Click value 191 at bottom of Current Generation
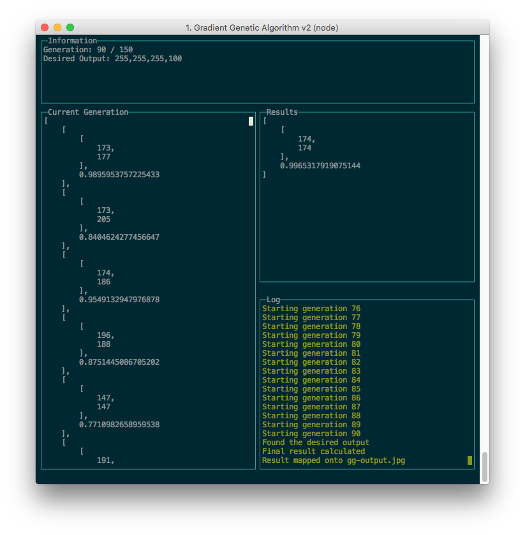The width and height of the screenshot is (525, 535). (105, 460)
